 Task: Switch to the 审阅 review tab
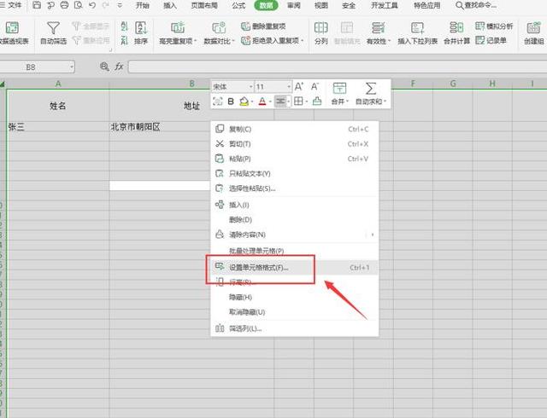pyautogui.click(x=293, y=6)
